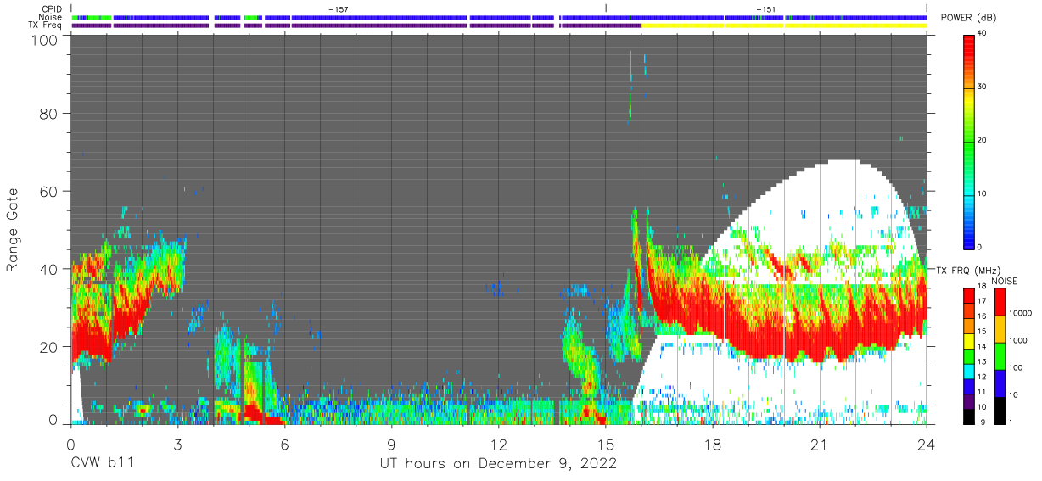Click the '30' label on POWER color bar

click(x=982, y=87)
